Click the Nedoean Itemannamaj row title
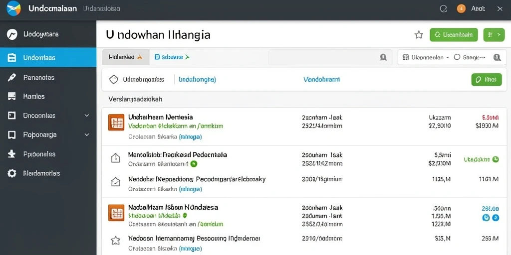This screenshot has width=511, height=255. point(194,239)
